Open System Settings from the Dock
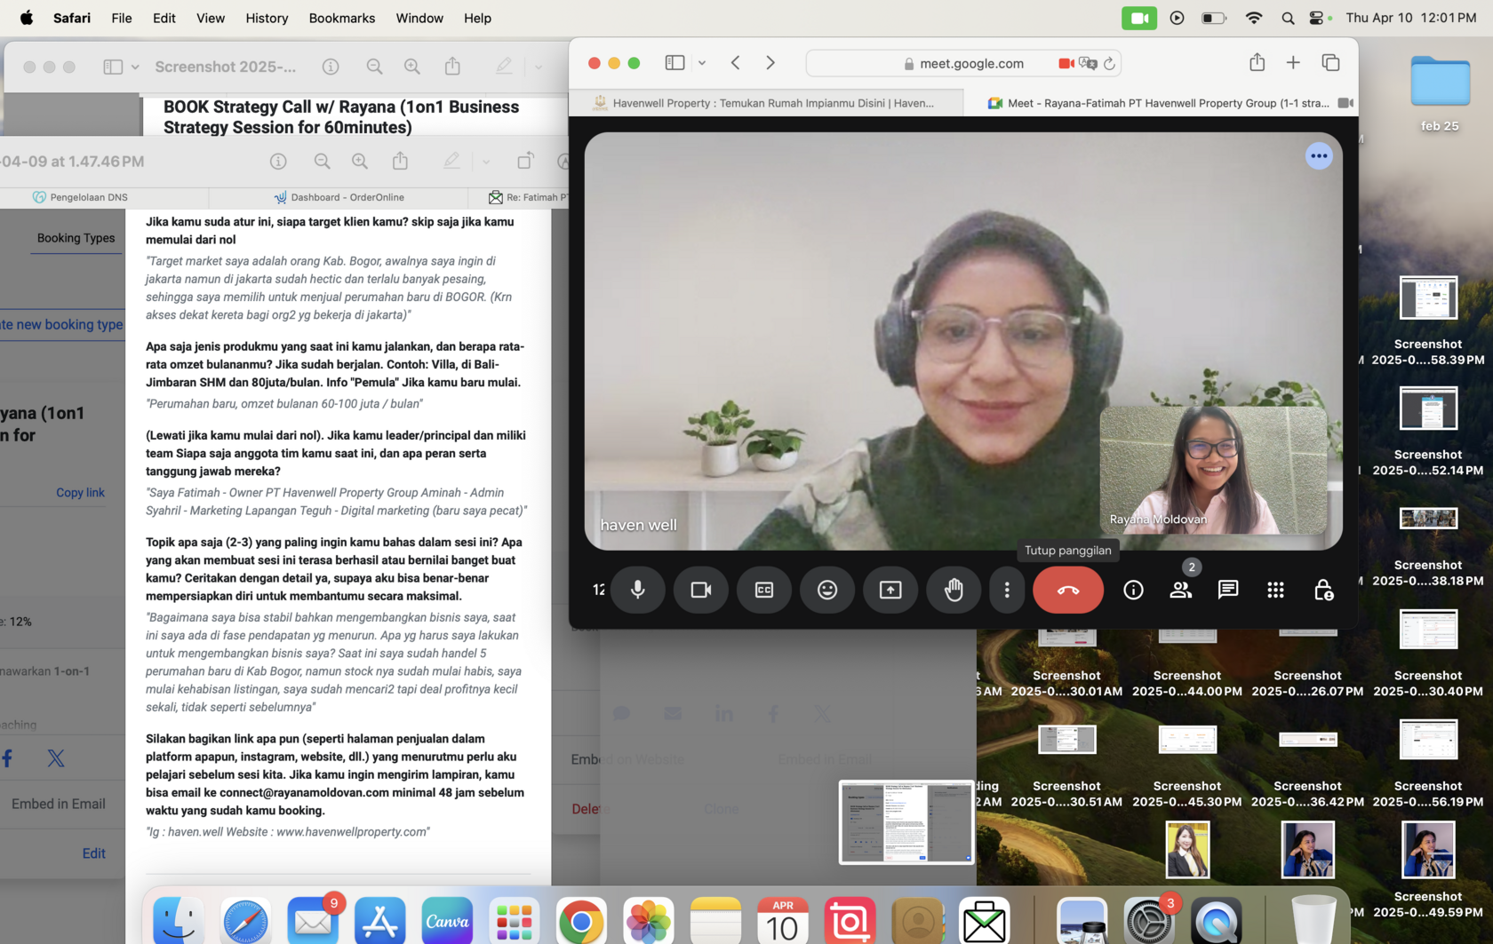The height and width of the screenshot is (944, 1493). pyautogui.click(x=1149, y=921)
